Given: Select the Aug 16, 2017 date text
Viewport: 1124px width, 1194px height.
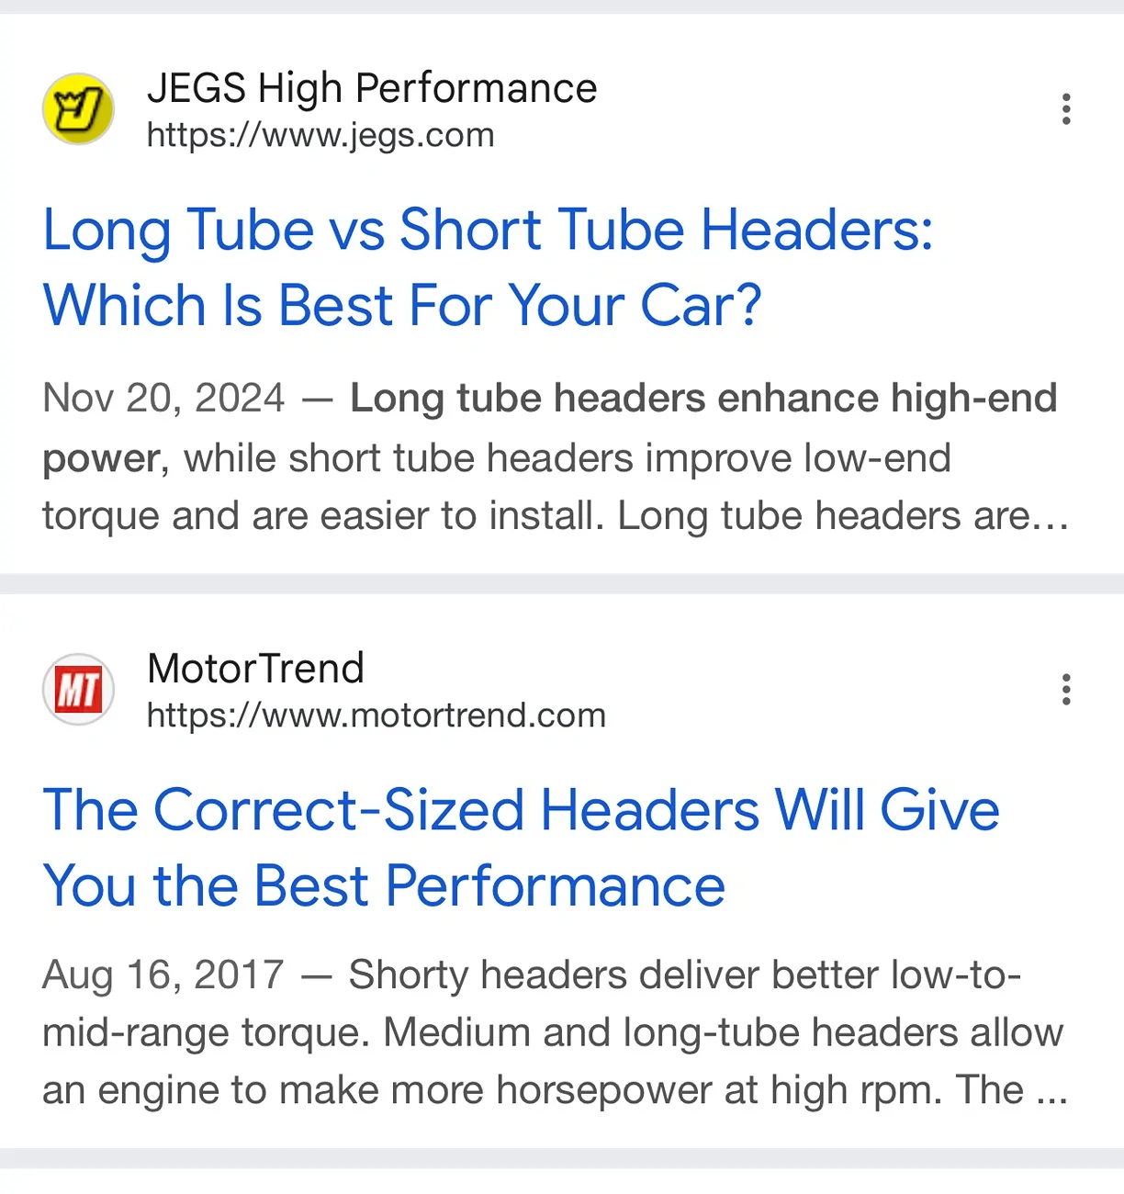Looking at the screenshot, I should [163, 975].
